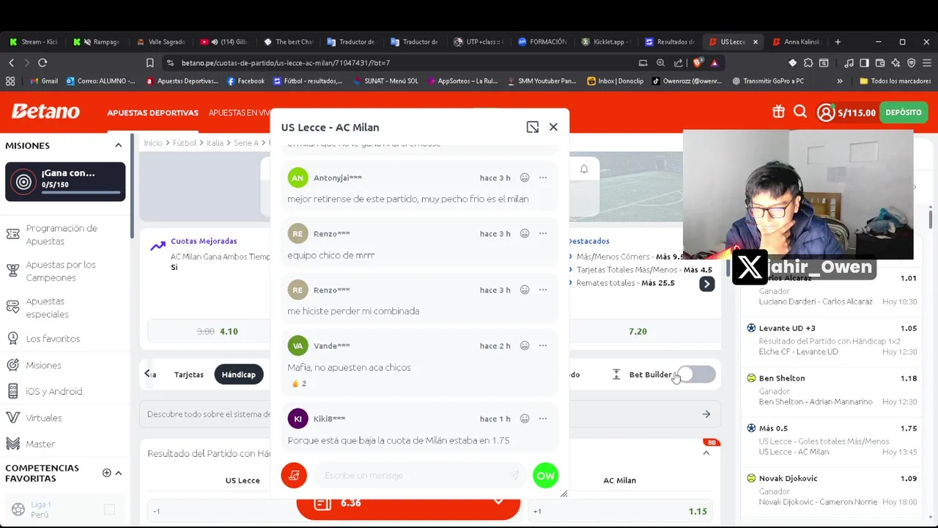
Task: Click the green OW user avatar
Action: (545, 475)
